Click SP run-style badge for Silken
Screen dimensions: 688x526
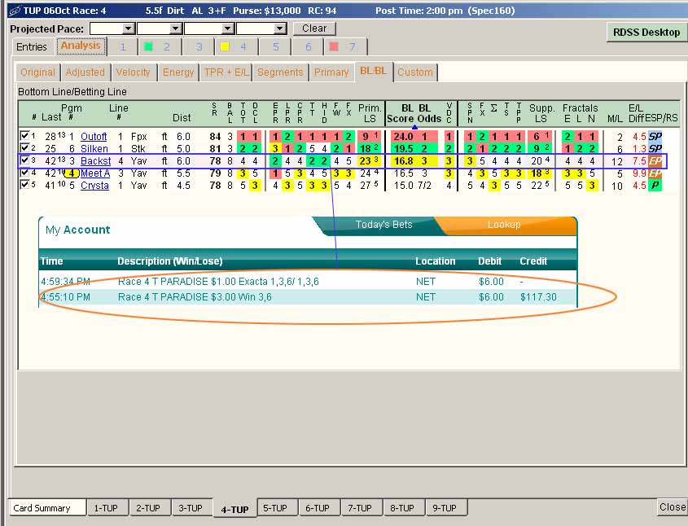[655, 149]
